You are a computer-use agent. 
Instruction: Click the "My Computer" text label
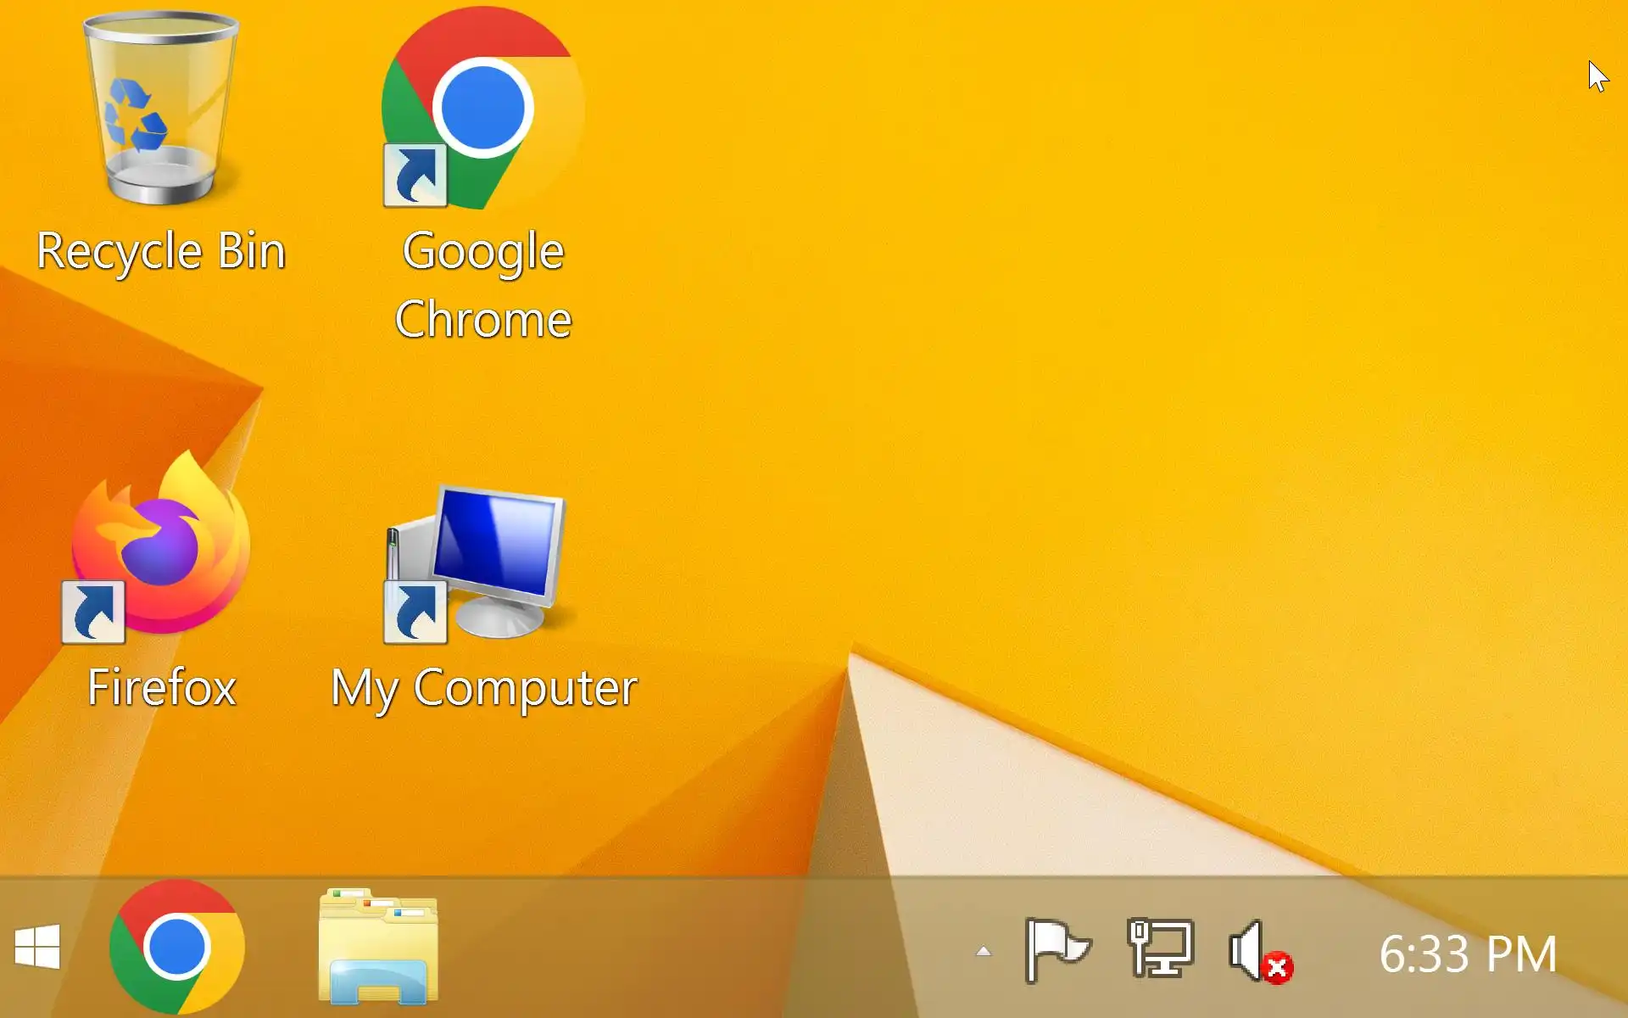[x=483, y=687]
